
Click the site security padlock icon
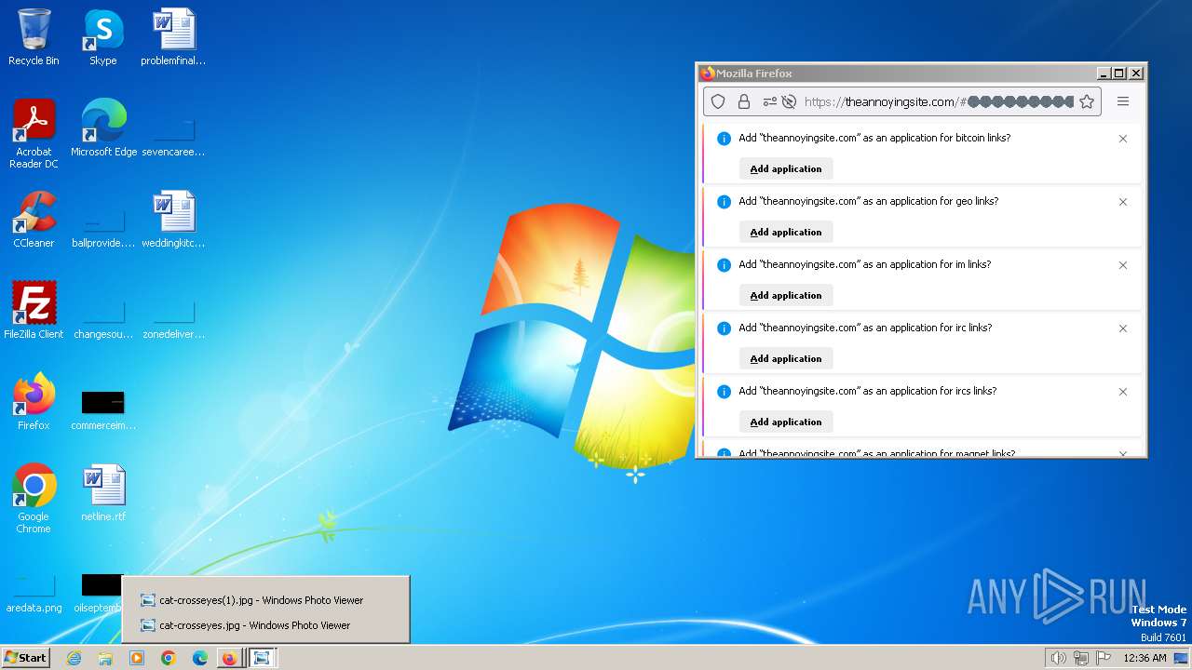coord(744,101)
